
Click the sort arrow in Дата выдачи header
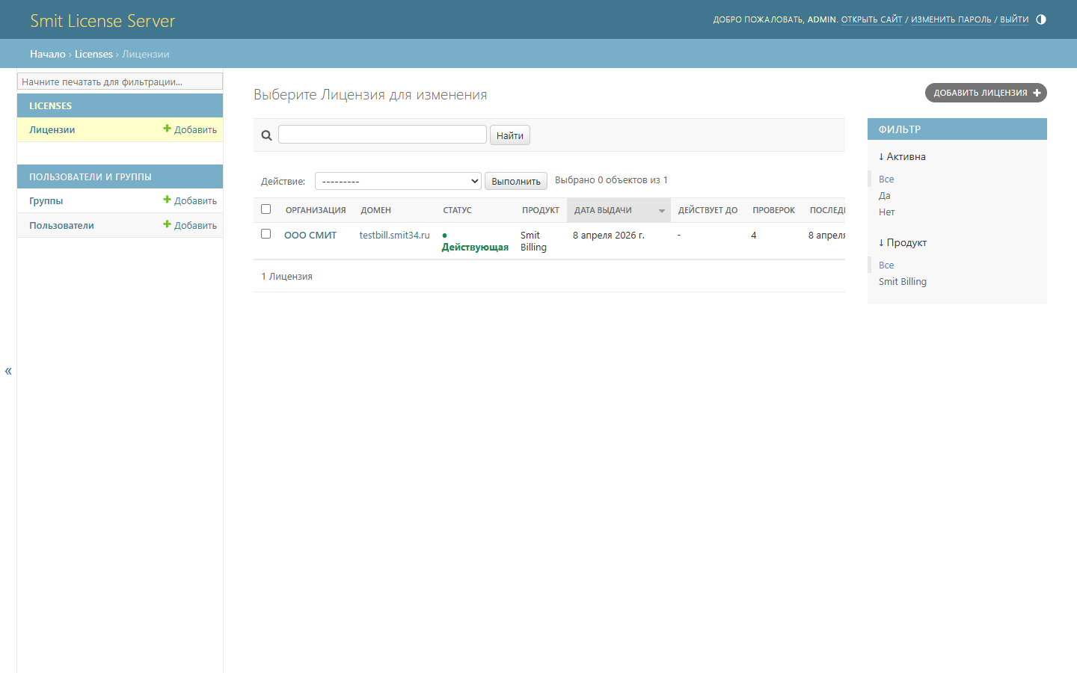662,211
